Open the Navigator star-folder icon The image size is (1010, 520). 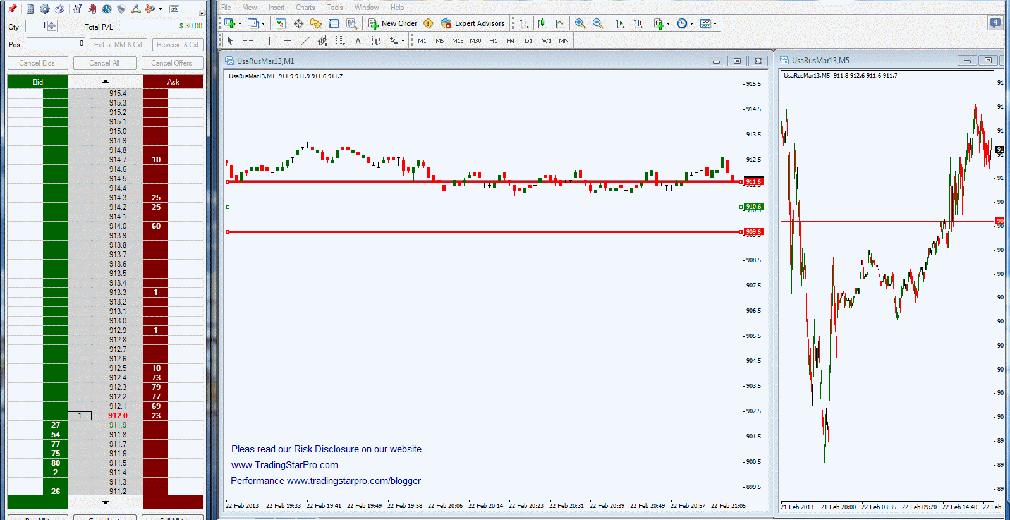pos(316,23)
